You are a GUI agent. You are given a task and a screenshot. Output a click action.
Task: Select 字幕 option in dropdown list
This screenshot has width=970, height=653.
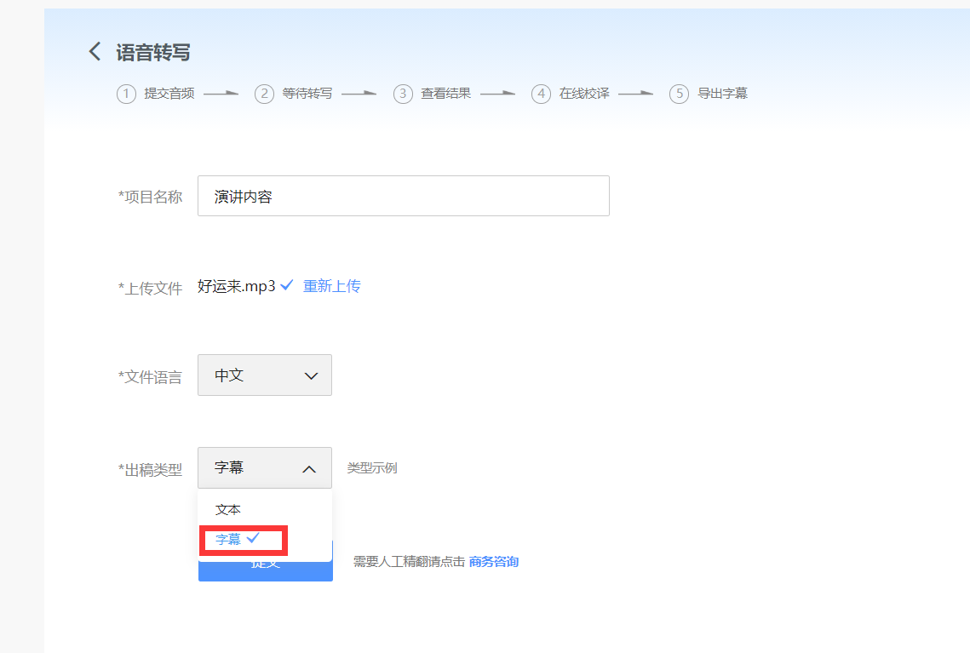point(265,539)
